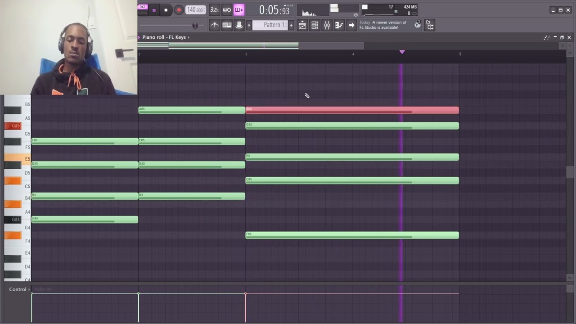Click the G#5 piano key
The image size is (576, 324).
[13, 126]
